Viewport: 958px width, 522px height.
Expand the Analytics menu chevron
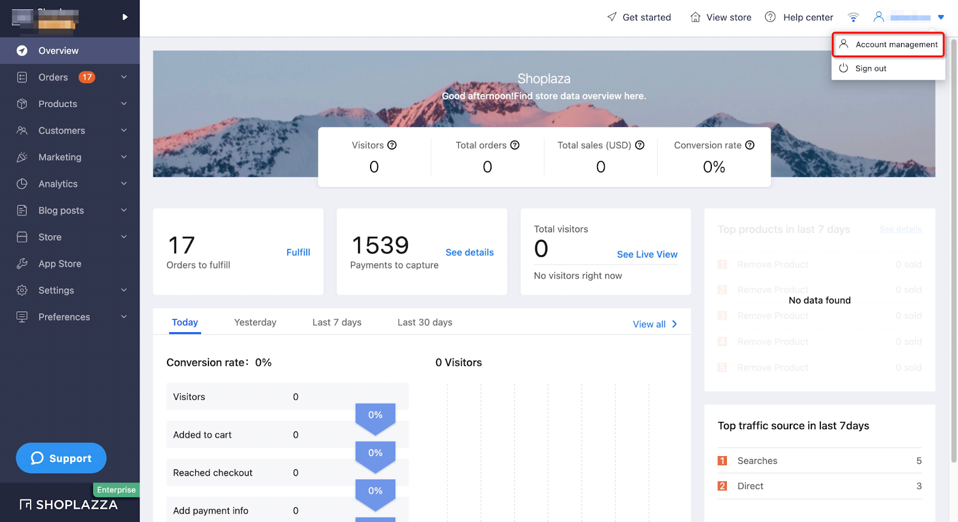[x=124, y=184]
